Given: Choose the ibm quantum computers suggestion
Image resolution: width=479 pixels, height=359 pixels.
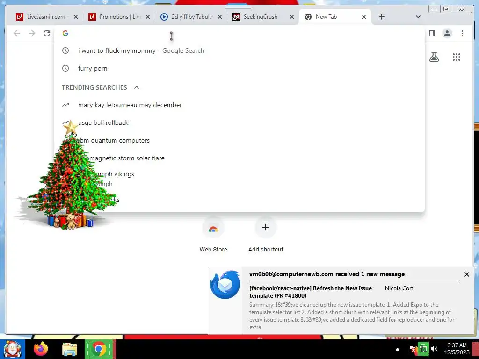Looking at the screenshot, I should [239, 140].
